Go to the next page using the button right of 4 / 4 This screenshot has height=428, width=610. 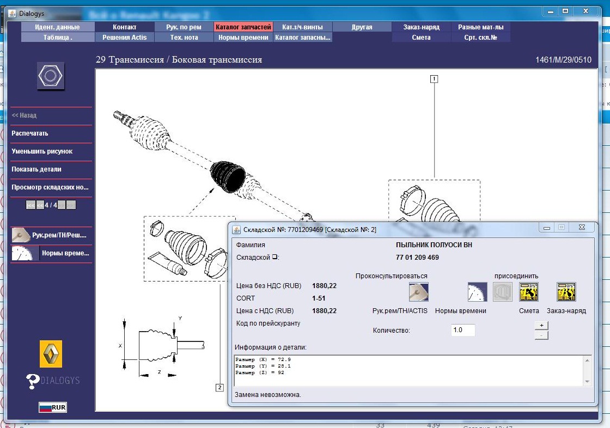click(62, 205)
